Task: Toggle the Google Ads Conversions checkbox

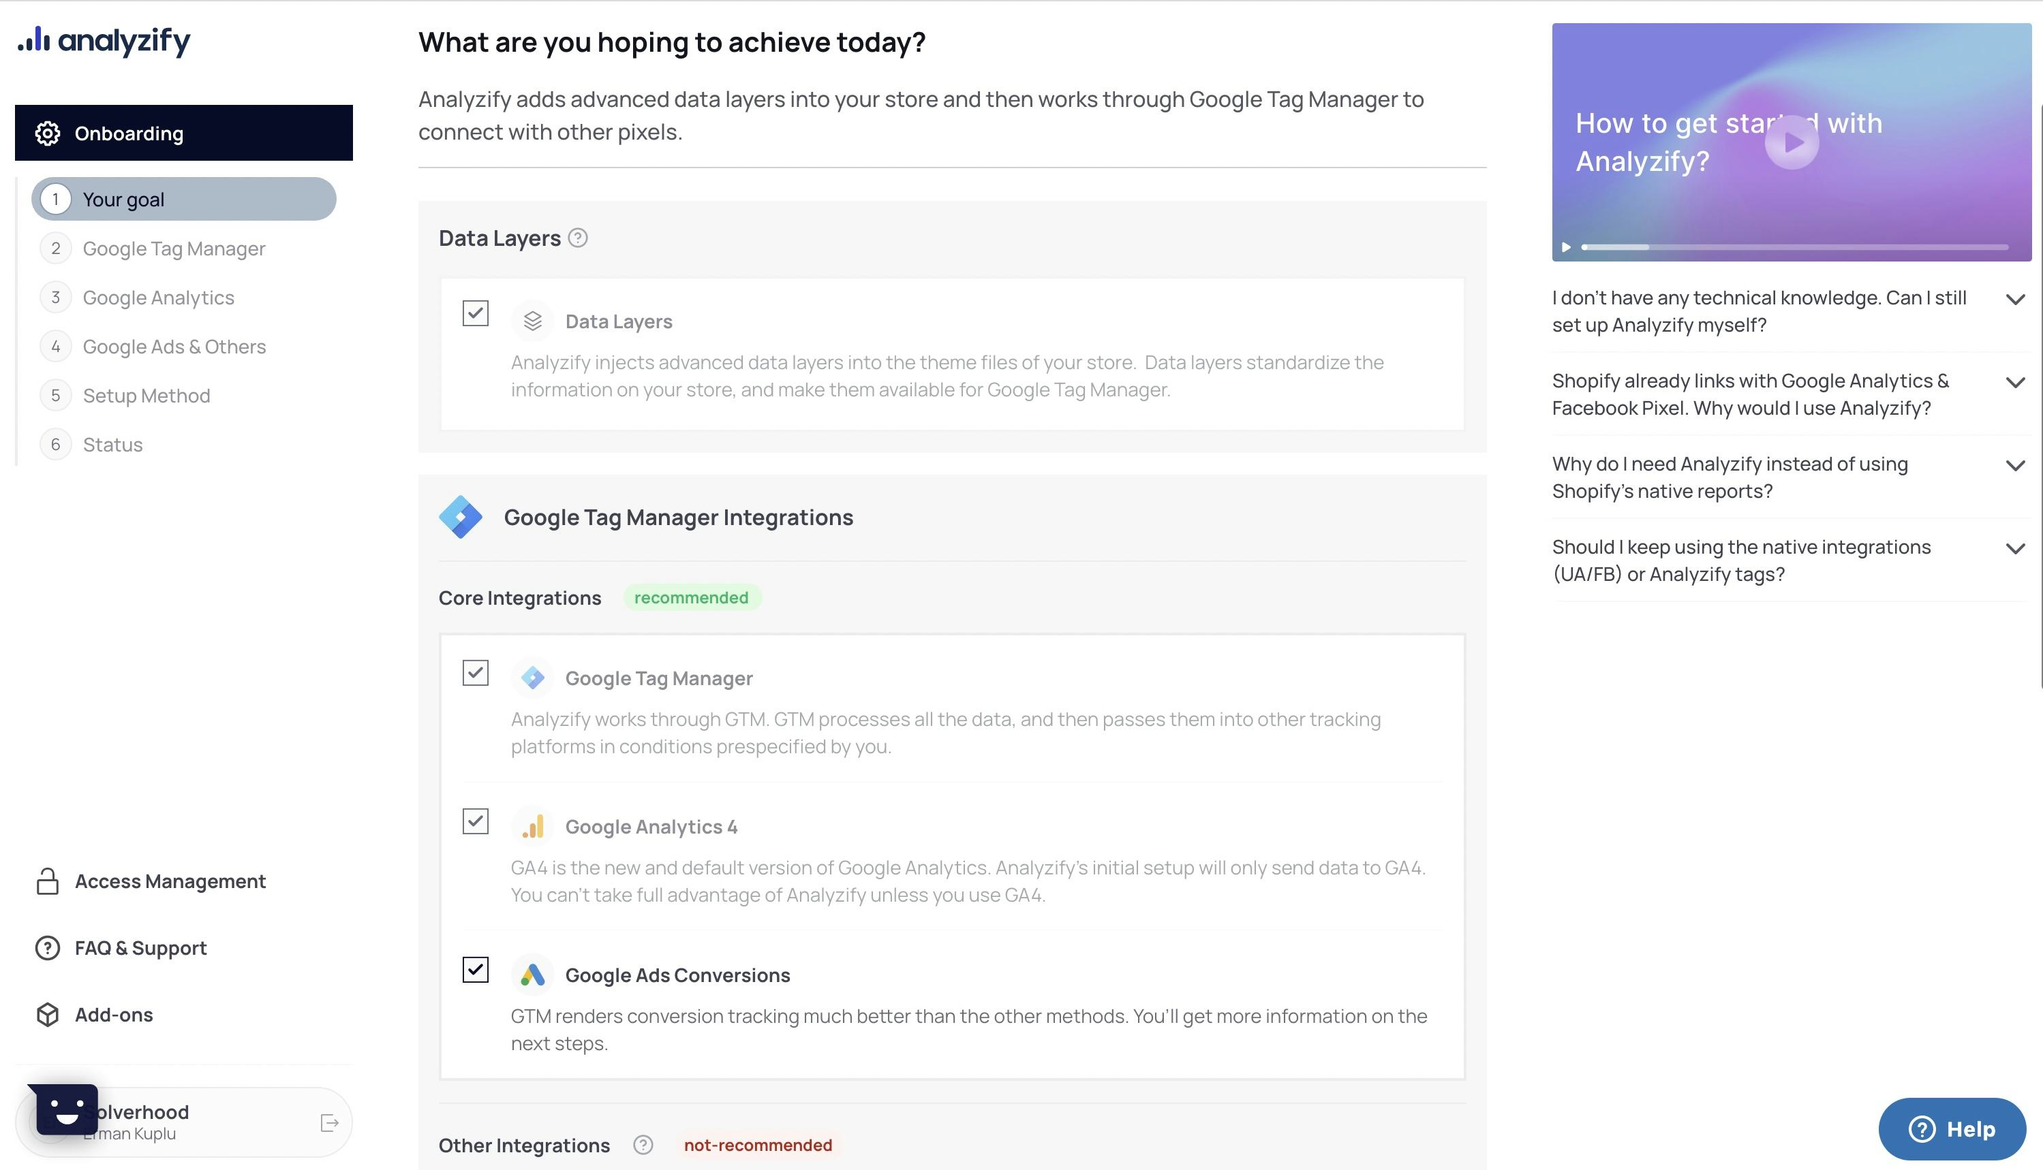Action: tap(475, 970)
